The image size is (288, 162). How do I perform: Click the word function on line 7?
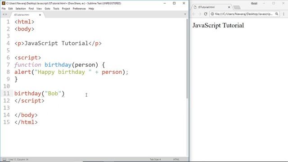[x=27, y=65]
